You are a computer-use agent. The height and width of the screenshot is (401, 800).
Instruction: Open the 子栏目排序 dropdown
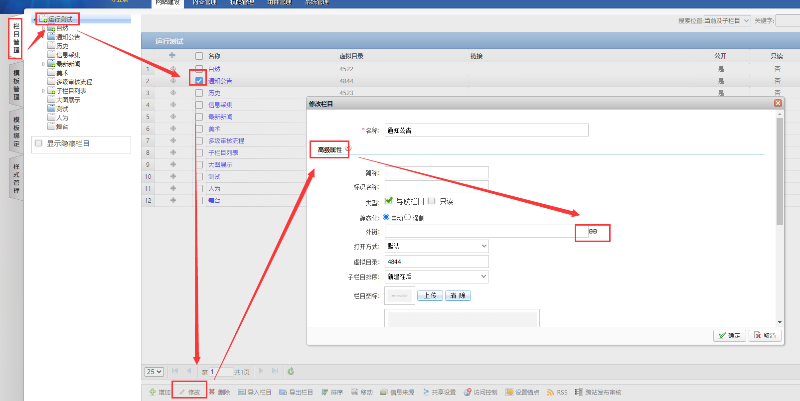click(x=436, y=276)
